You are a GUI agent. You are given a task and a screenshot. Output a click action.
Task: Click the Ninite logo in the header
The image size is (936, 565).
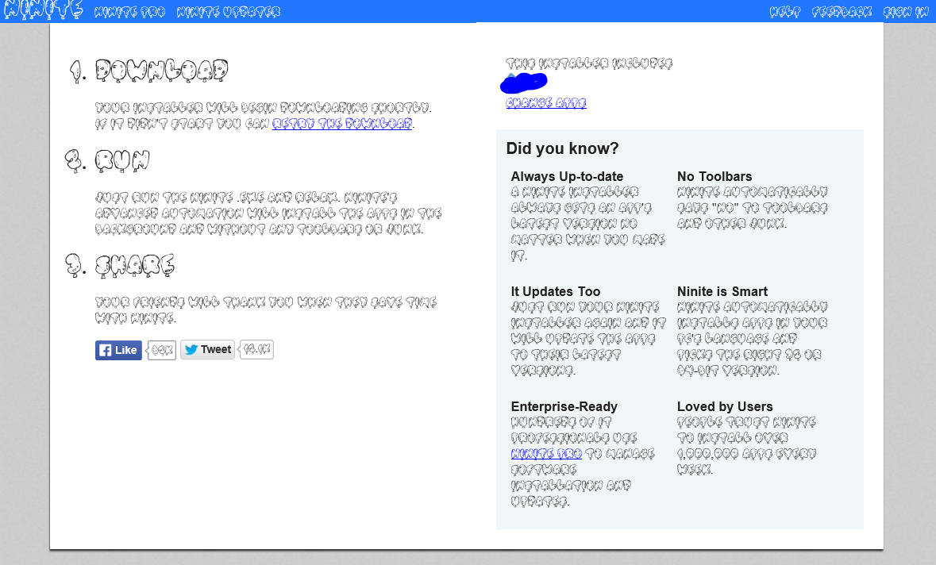tap(44, 10)
